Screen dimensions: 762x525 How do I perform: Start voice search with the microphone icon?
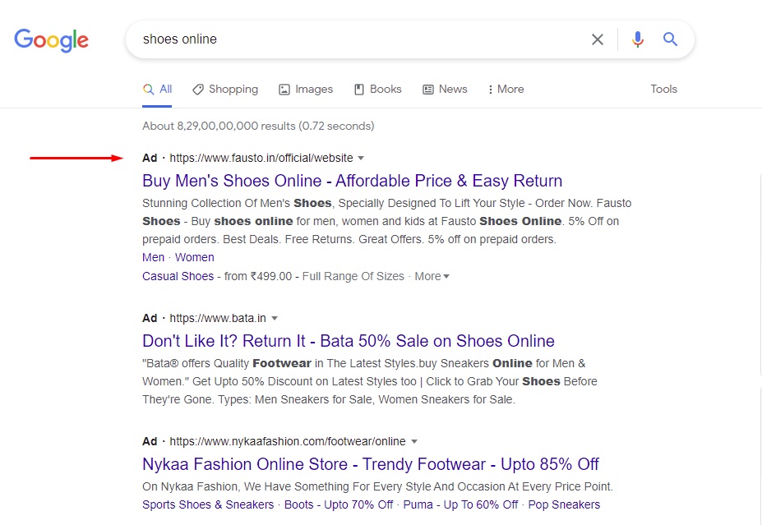tap(637, 39)
